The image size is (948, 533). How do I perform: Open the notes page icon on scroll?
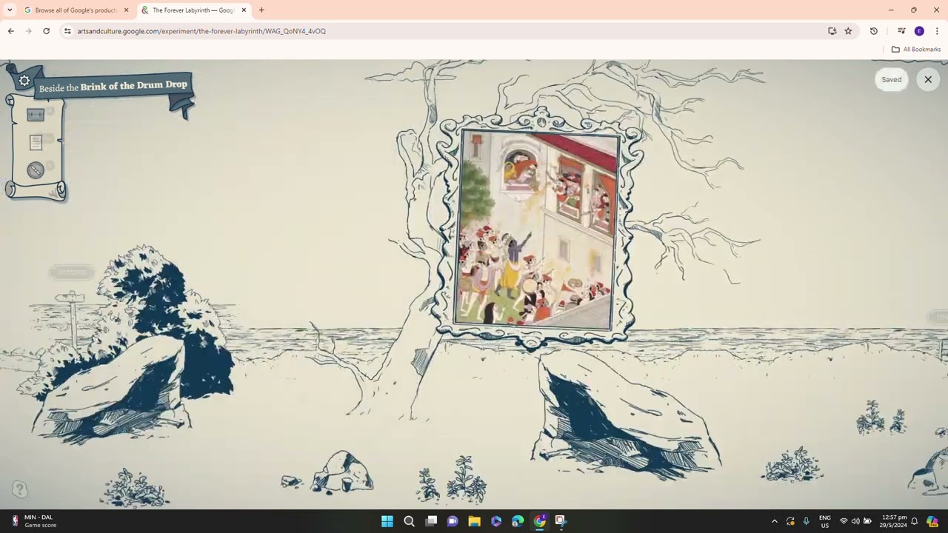(x=36, y=143)
